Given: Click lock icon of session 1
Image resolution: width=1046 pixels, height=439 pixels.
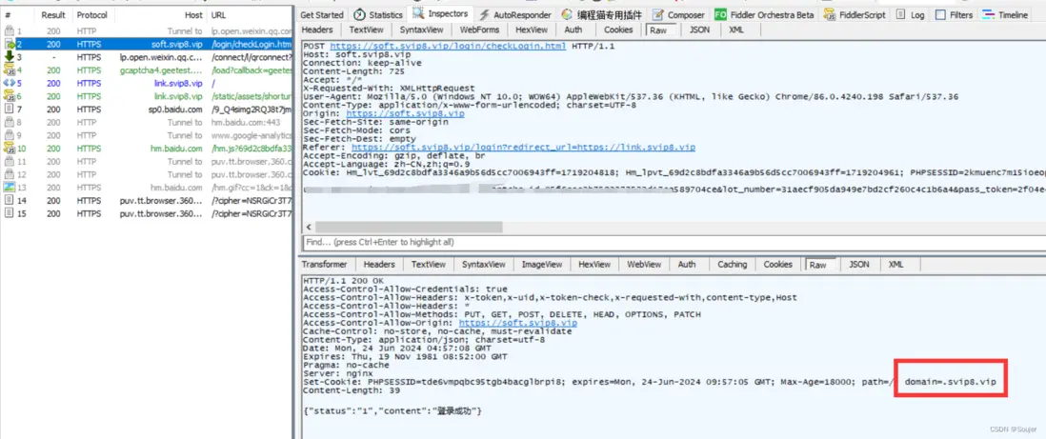Looking at the screenshot, I should coord(10,31).
